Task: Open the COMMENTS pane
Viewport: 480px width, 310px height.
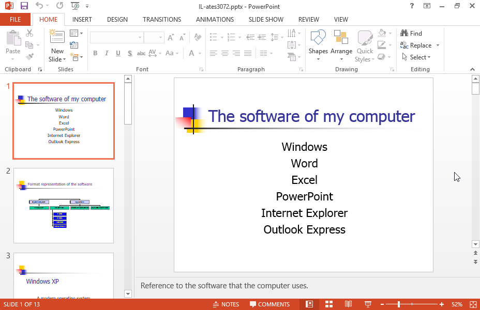Action: [x=269, y=304]
